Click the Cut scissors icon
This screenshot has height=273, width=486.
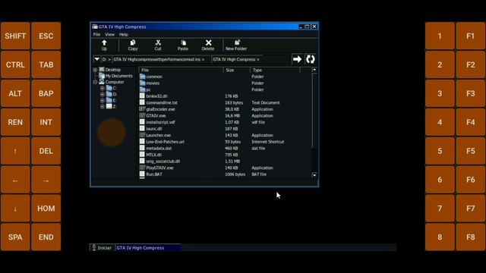click(x=158, y=45)
